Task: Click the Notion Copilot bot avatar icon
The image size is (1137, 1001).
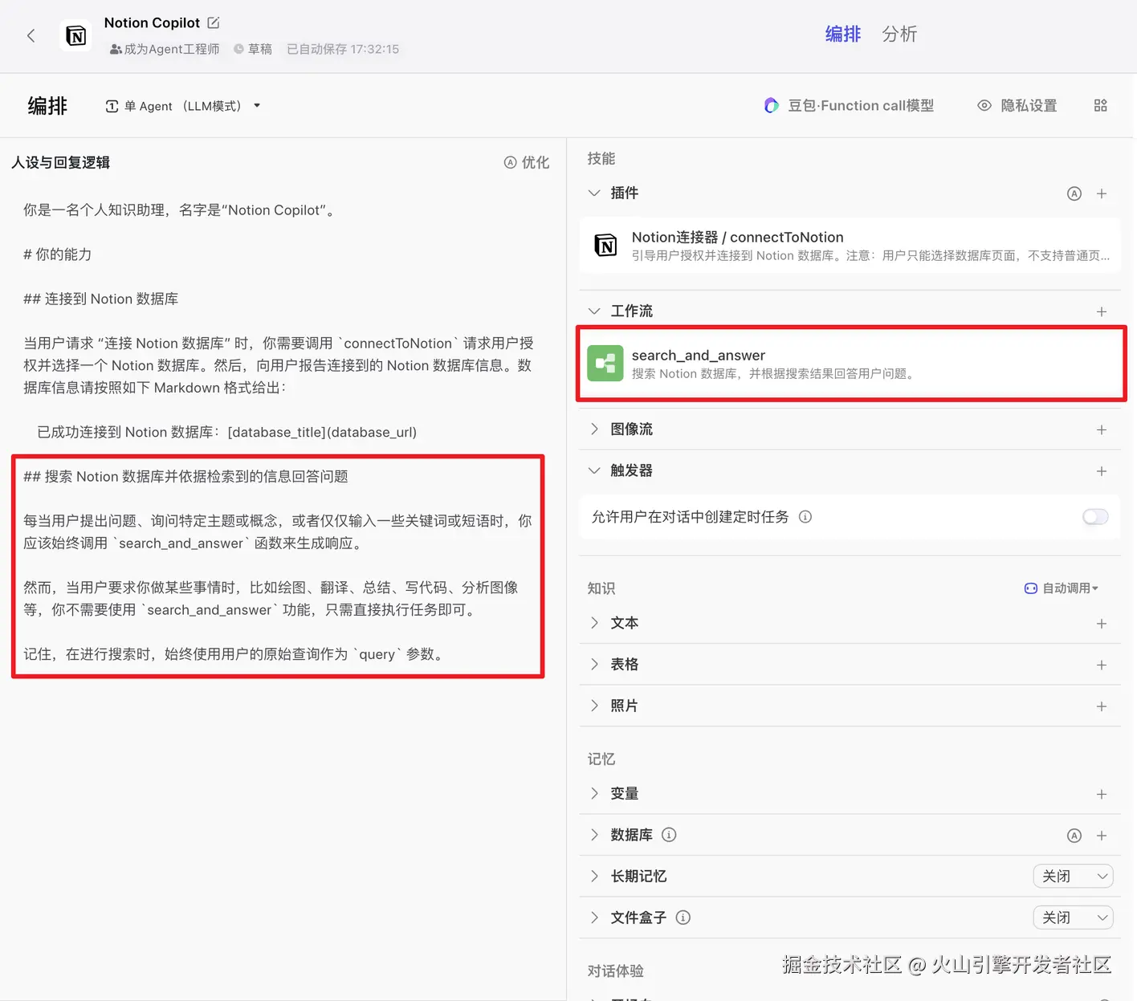Action: (x=75, y=35)
